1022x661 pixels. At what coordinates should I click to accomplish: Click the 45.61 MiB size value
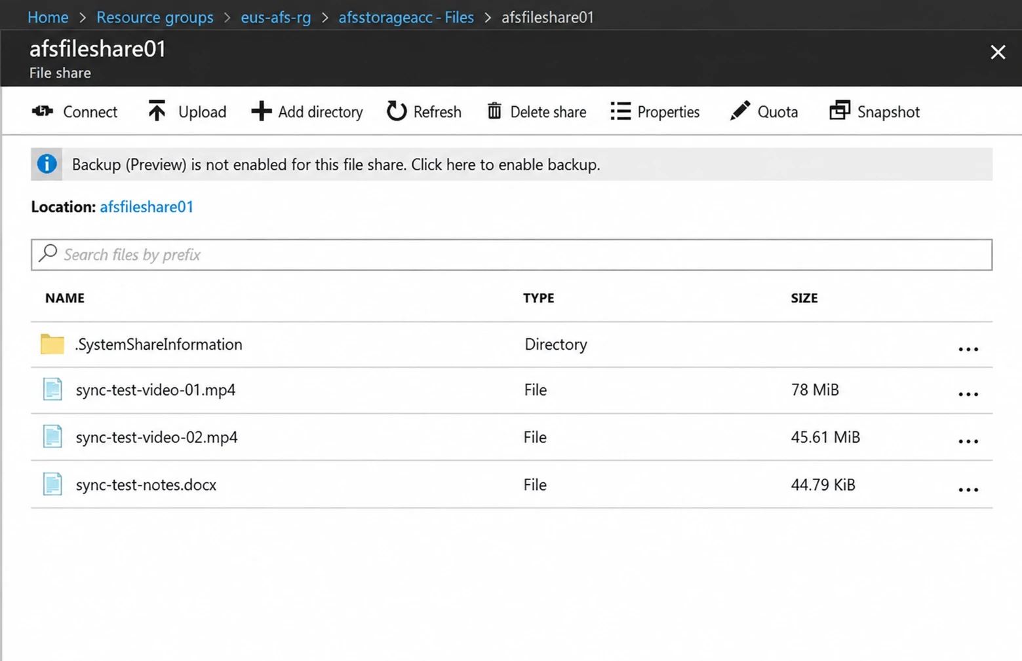pos(825,437)
